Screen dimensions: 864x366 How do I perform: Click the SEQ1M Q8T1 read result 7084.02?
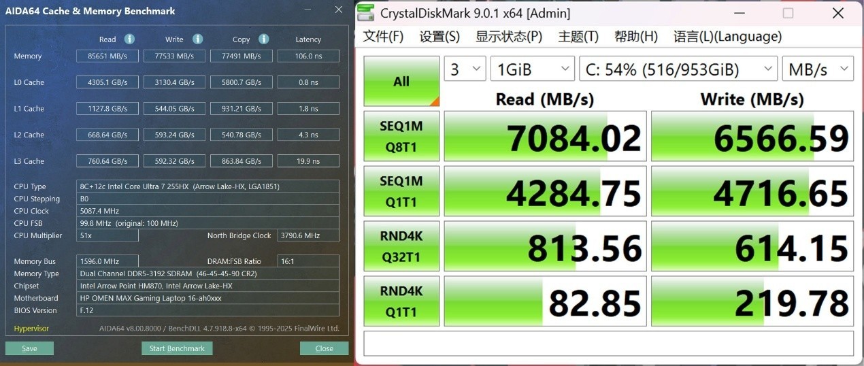[x=545, y=136]
